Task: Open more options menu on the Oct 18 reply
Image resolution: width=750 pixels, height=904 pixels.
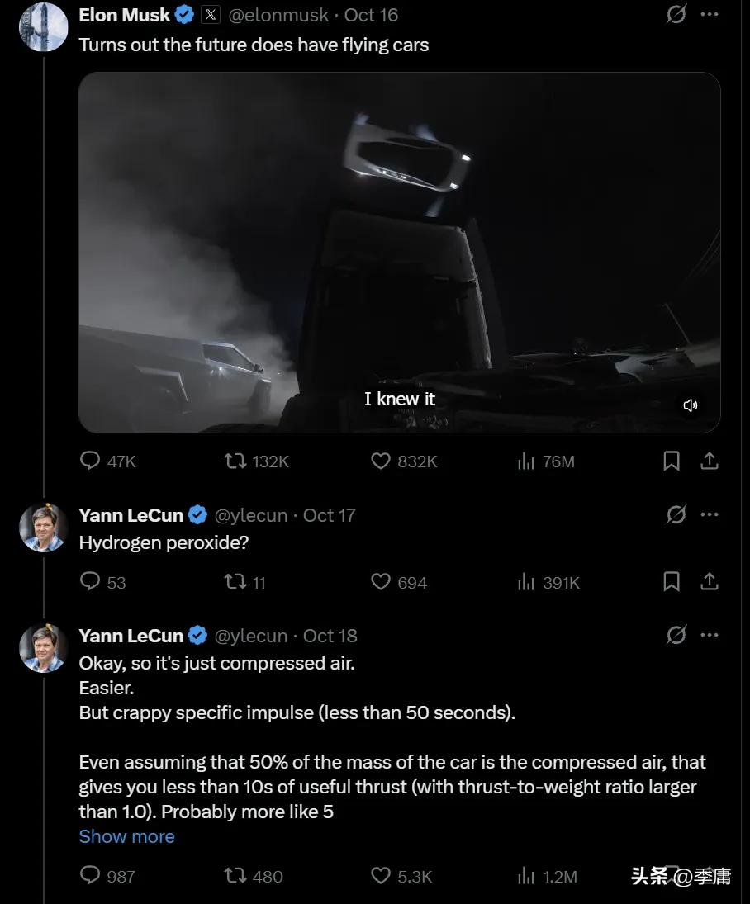Action: [x=710, y=635]
